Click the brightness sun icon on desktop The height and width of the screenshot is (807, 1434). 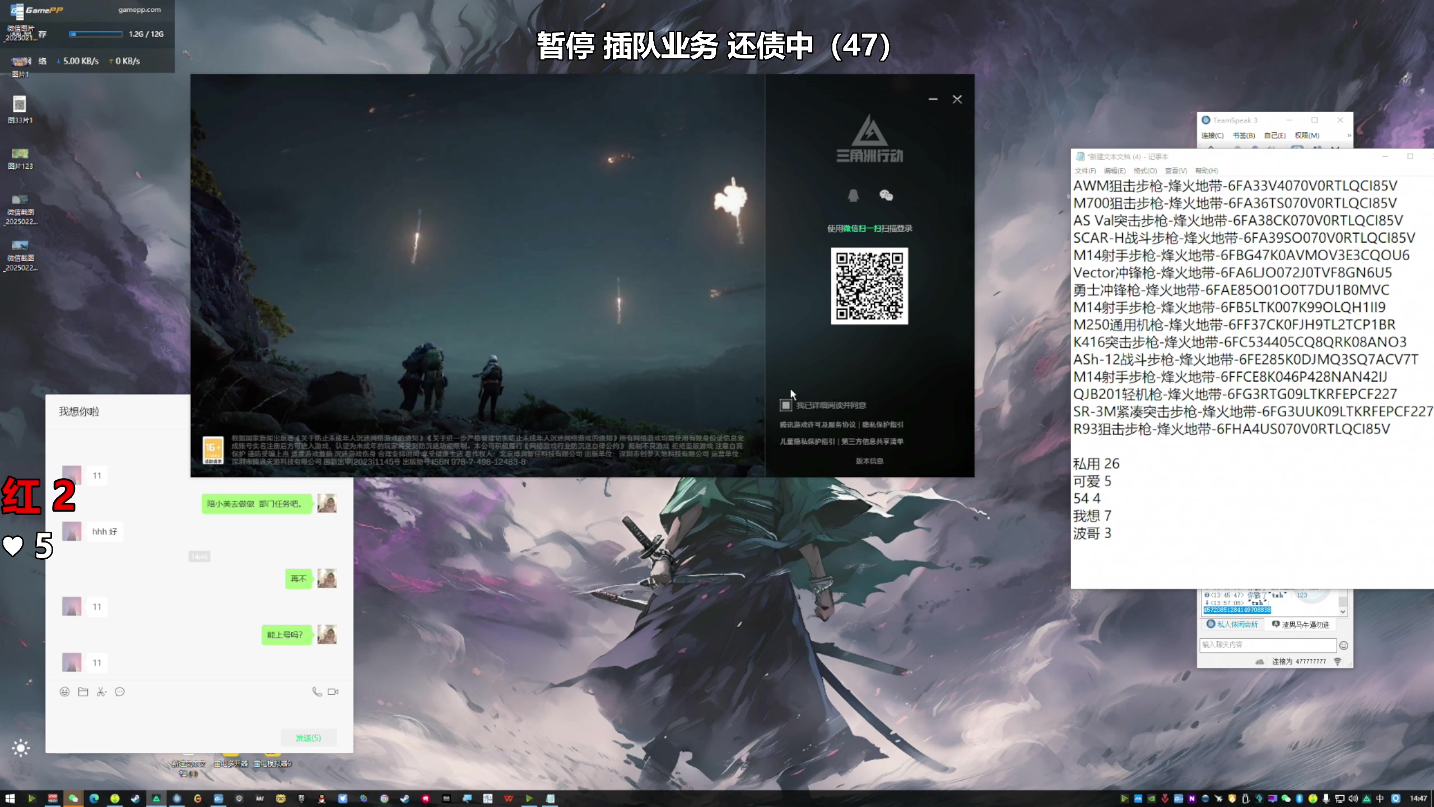coord(21,748)
